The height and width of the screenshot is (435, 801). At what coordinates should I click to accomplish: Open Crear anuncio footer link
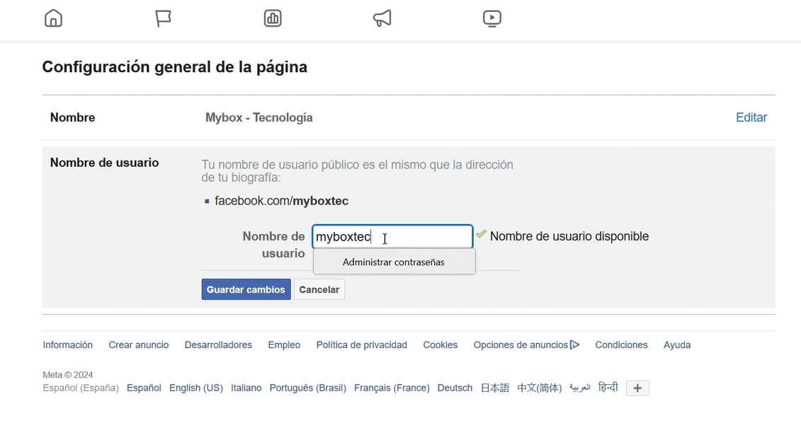click(139, 345)
